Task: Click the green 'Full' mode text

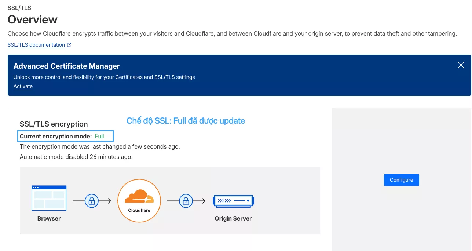Action: point(99,136)
